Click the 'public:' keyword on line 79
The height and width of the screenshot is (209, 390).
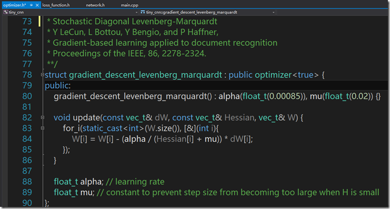coord(58,86)
